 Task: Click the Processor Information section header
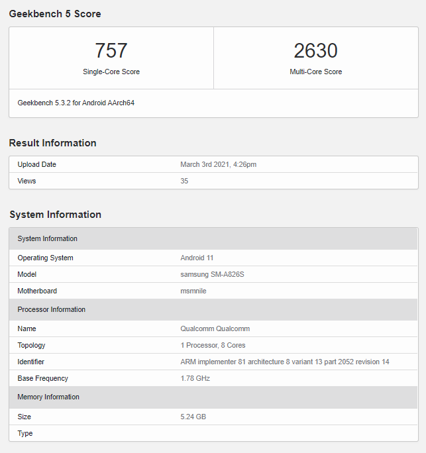click(x=52, y=309)
